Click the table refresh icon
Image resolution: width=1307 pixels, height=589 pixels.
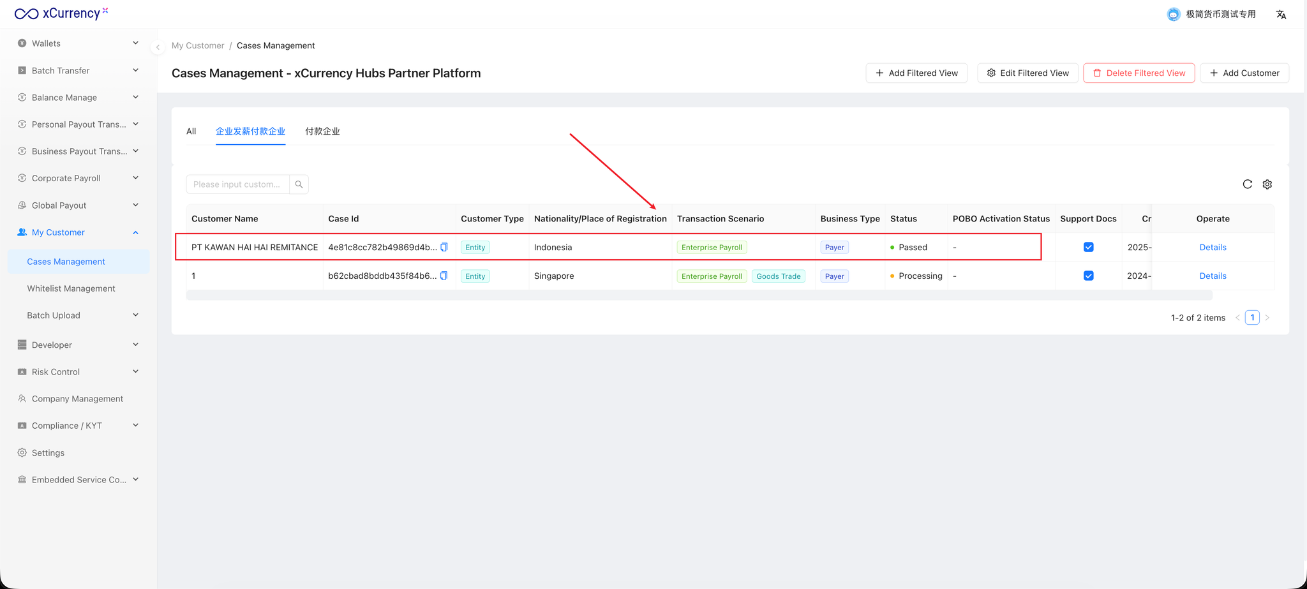[1247, 184]
